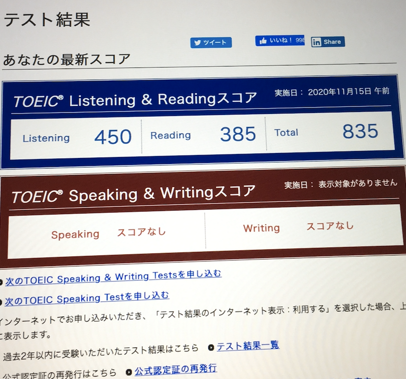
Task: Click the 'Reading' label
Action: (170, 135)
